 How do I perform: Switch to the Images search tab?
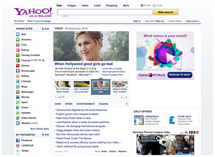click(x=72, y=5)
